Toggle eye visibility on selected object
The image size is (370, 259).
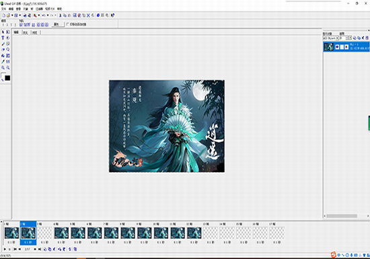pyautogui.click(x=337, y=47)
